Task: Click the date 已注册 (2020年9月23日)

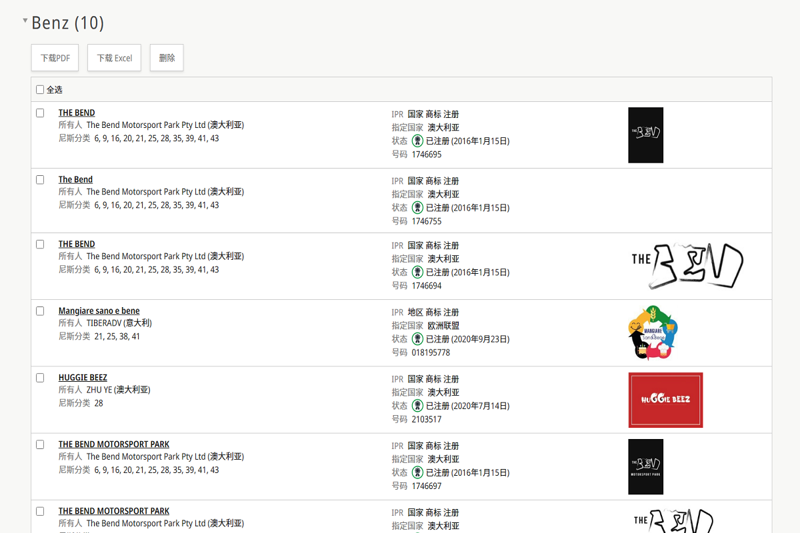Action: pos(468,339)
